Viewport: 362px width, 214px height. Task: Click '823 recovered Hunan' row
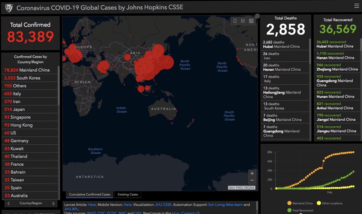point(337,95)
